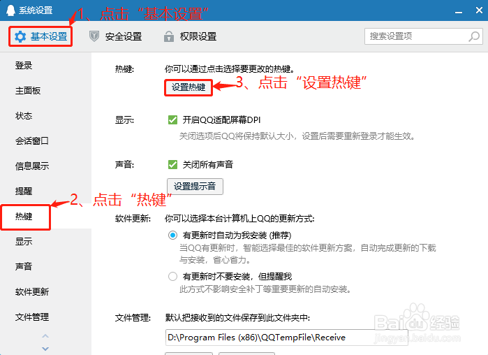Click the 你可以通过点击选择要更改的热键 text
This screenshot has width=488, height=355.
click(230, 68)
